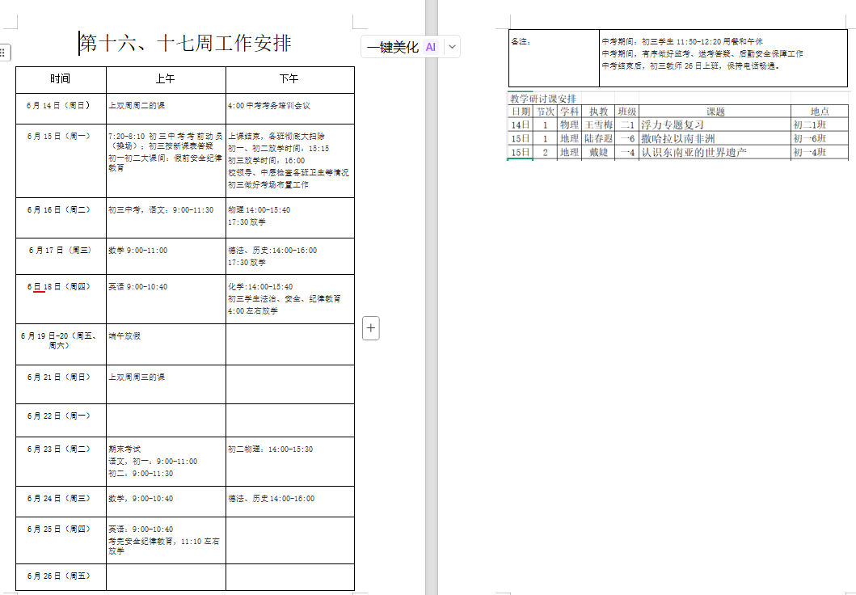Click the line 初三放学时间：16:00
The height and width of the screenshot is (595, 856).
pyautogui.click(x=267, y=161)
